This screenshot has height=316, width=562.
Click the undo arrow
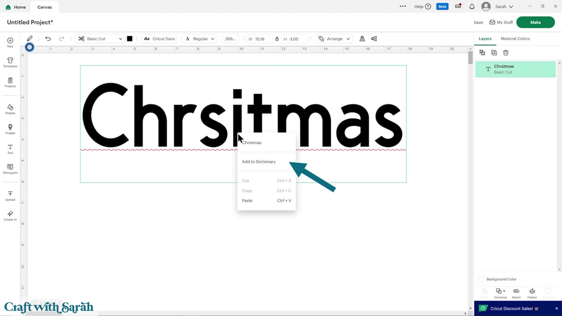pos(48,39)
